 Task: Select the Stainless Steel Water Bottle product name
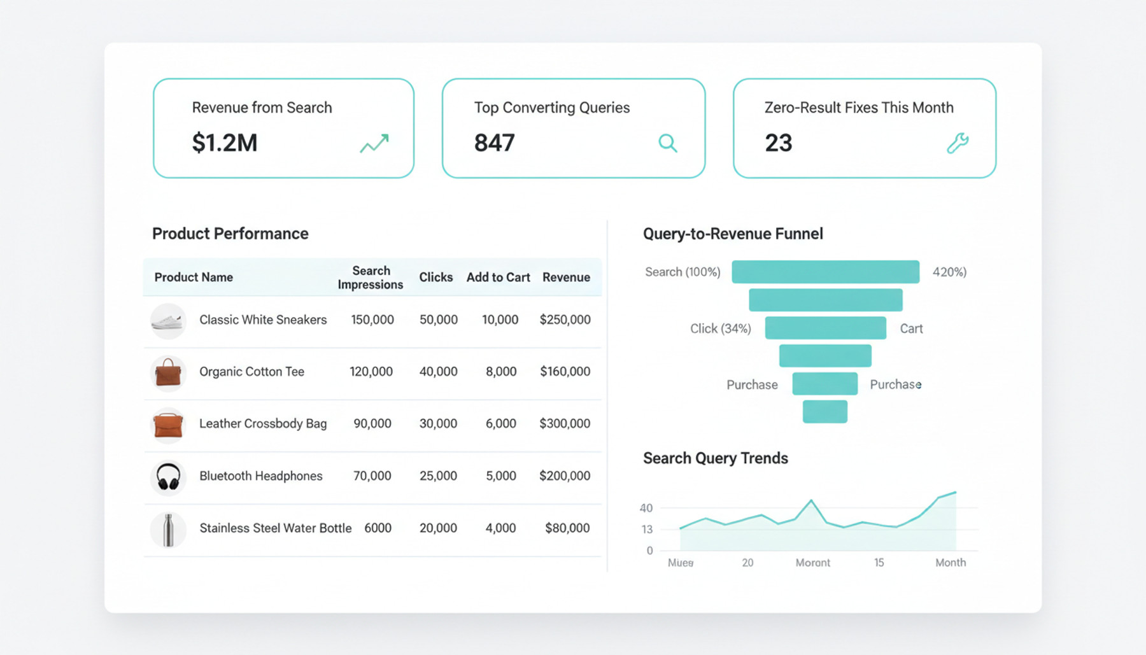tap(276, 528)
